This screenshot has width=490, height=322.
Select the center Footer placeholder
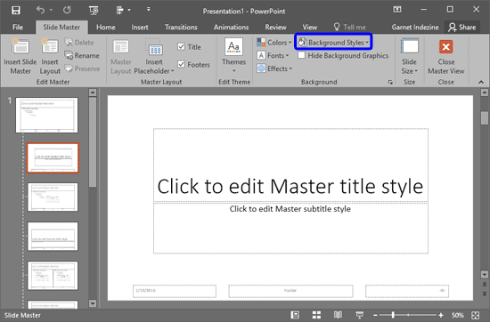click(290, 291)
